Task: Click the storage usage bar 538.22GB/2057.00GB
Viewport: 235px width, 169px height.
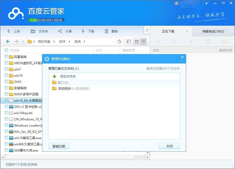Action: [46, 20]
